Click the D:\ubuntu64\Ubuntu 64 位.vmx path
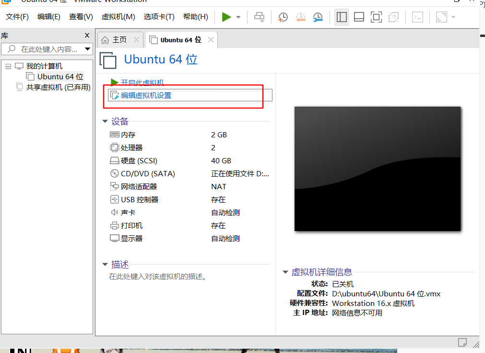485x353 pixels. (x=386, y=293)
